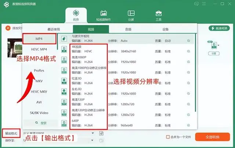This screenshot has height=148, width=235.
Task: Click the 640P preset format icon
Action: (x=64, y=123)
